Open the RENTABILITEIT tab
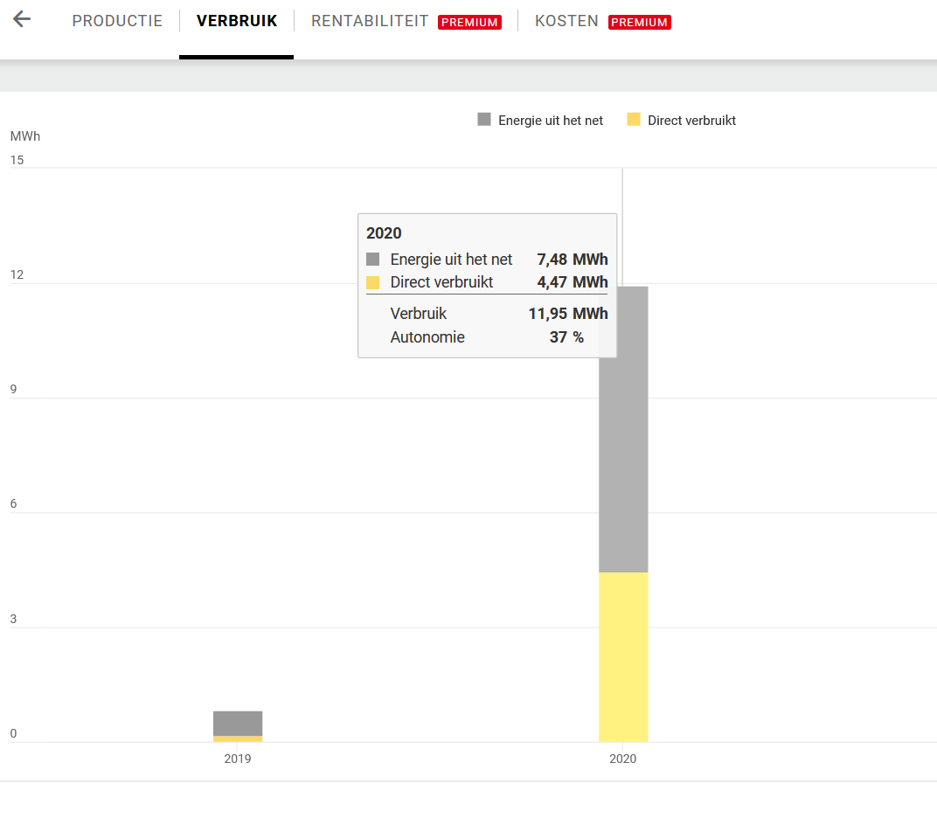The image size is (937, 818). (370, 21)
